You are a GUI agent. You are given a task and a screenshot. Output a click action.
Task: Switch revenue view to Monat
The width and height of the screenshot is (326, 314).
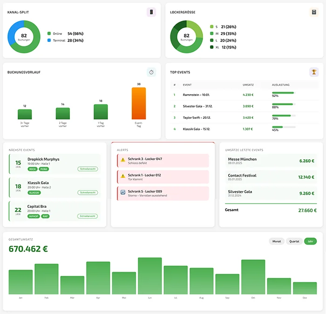(x=277, y=241)
